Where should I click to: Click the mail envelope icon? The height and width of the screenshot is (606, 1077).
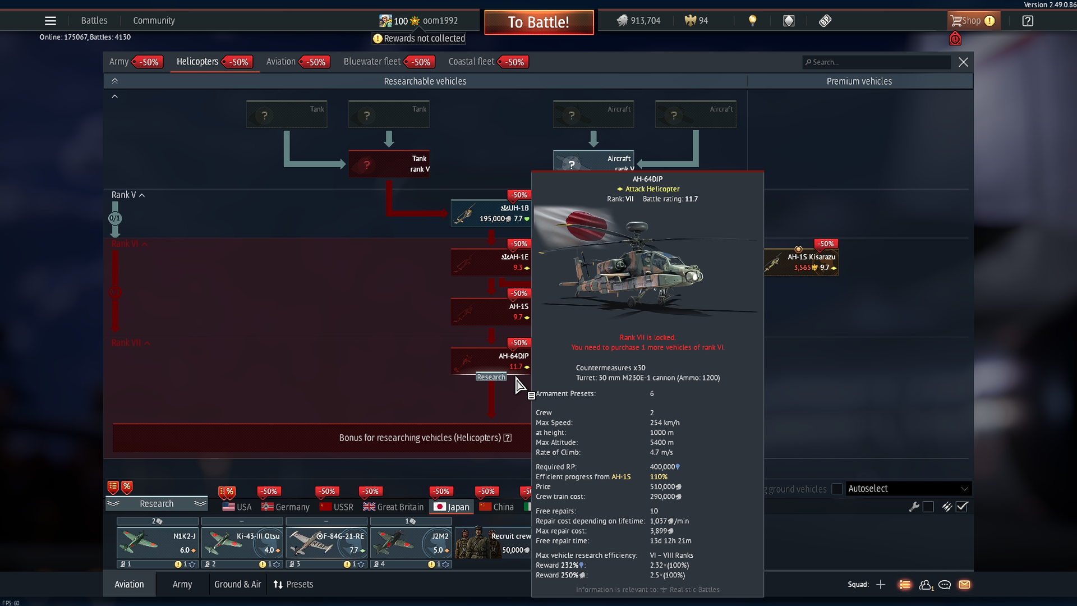[964, 585]
